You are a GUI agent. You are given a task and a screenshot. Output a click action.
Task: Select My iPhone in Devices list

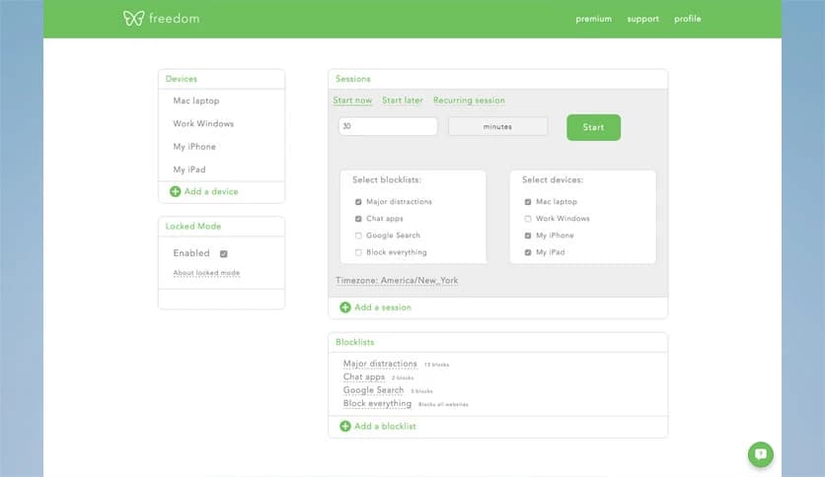point(194,147)
